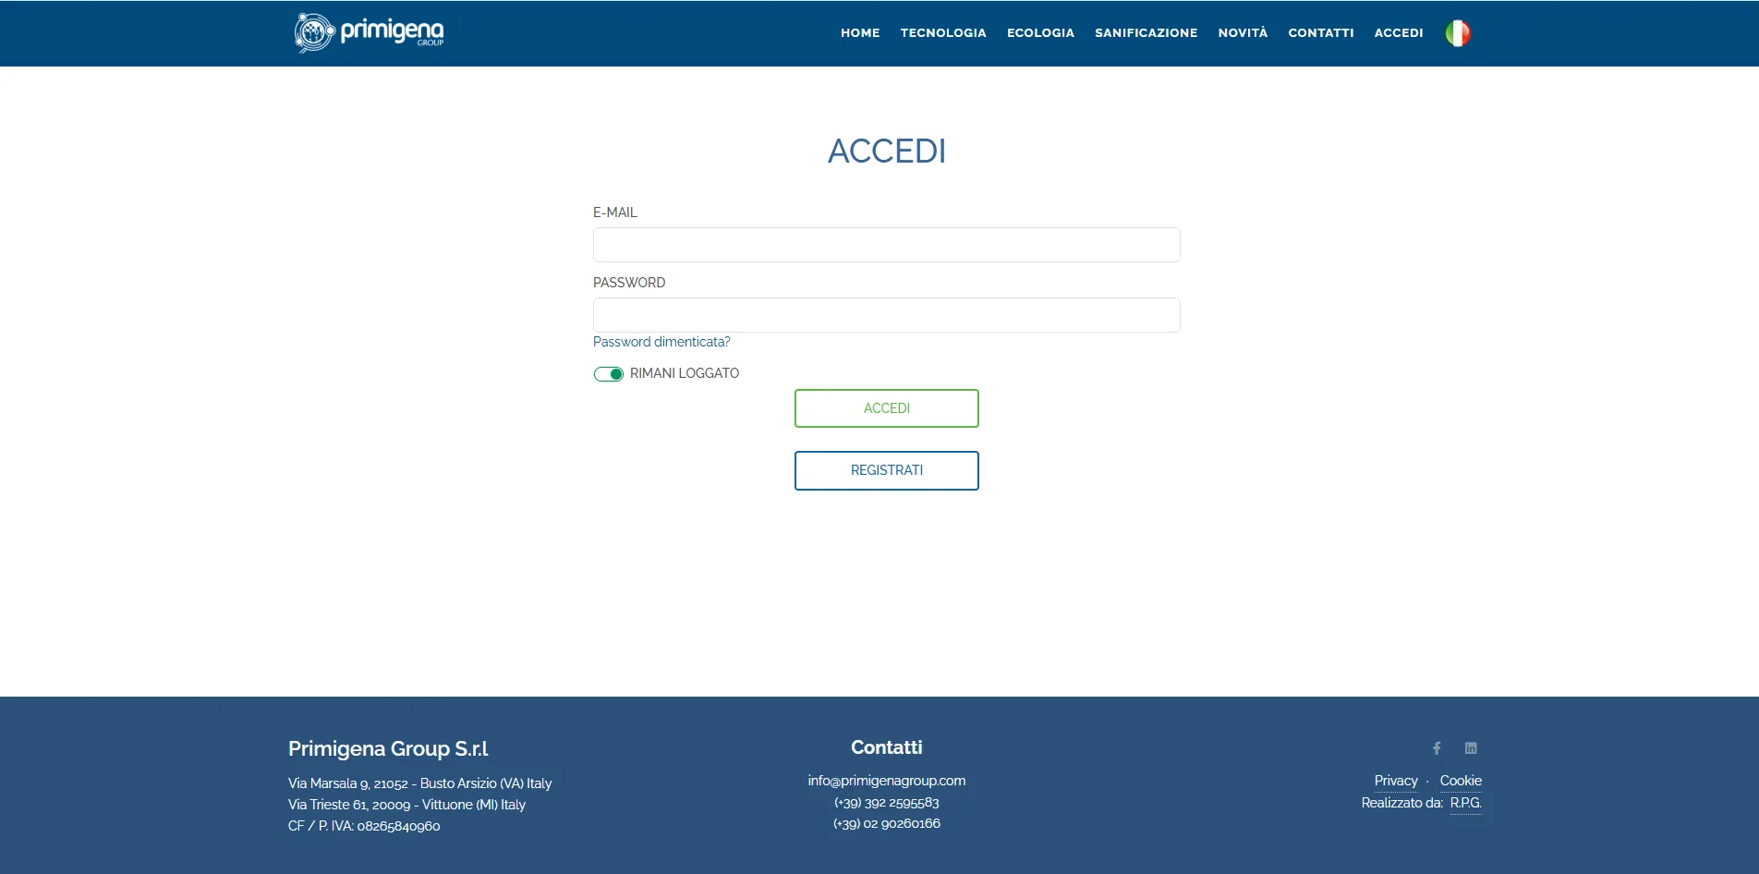Go to the Home menu item
1759x874 pixels.
(x=860, y=33)
